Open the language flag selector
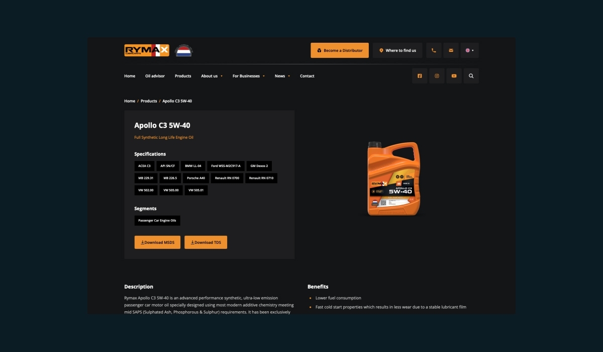Viewport: 603px width, 352px height. tap(470, 50)
